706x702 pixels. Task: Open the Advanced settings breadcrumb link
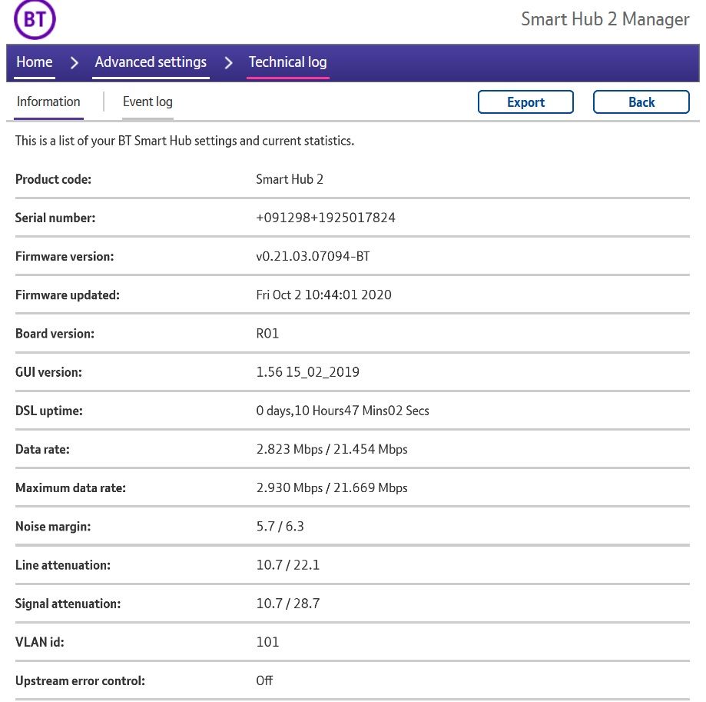[x=151, y=62]
